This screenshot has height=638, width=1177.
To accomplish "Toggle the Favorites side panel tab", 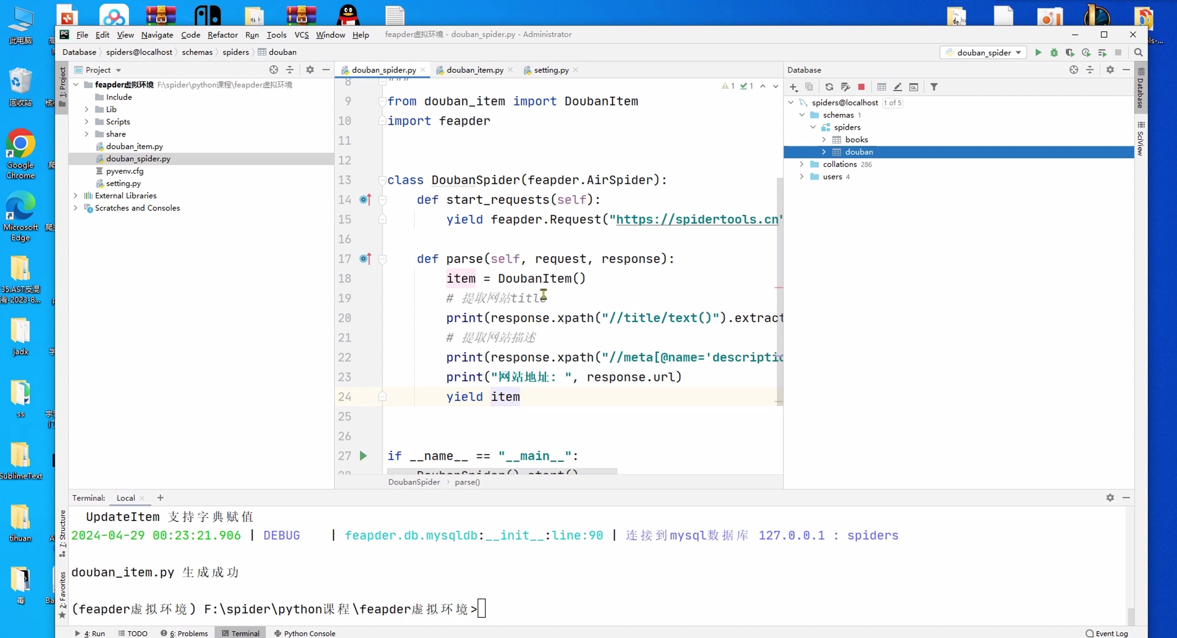I will 62,593.
